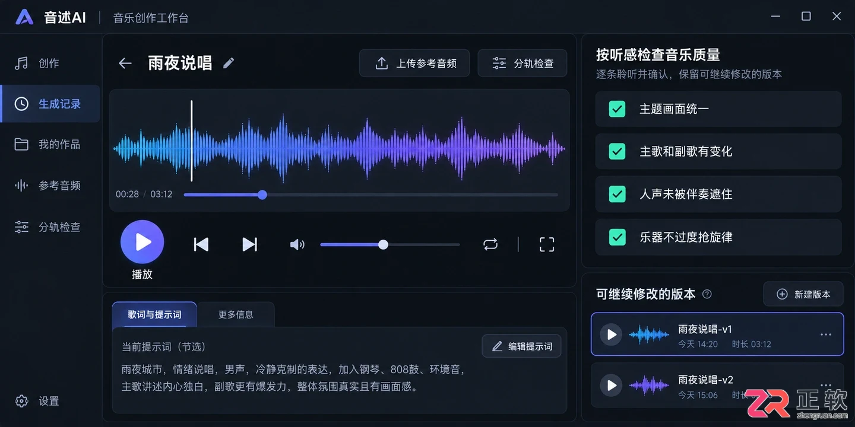Uncheck the 主题画面统一 checkbox
Viewport: 855px width, 427px height.
(617, 109)
